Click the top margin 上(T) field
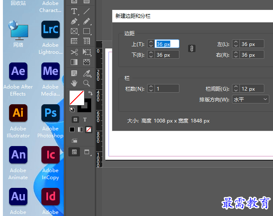 [x=167, y=44]
